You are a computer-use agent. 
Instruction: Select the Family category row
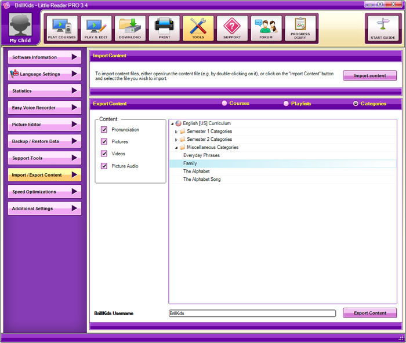[283, 163]
